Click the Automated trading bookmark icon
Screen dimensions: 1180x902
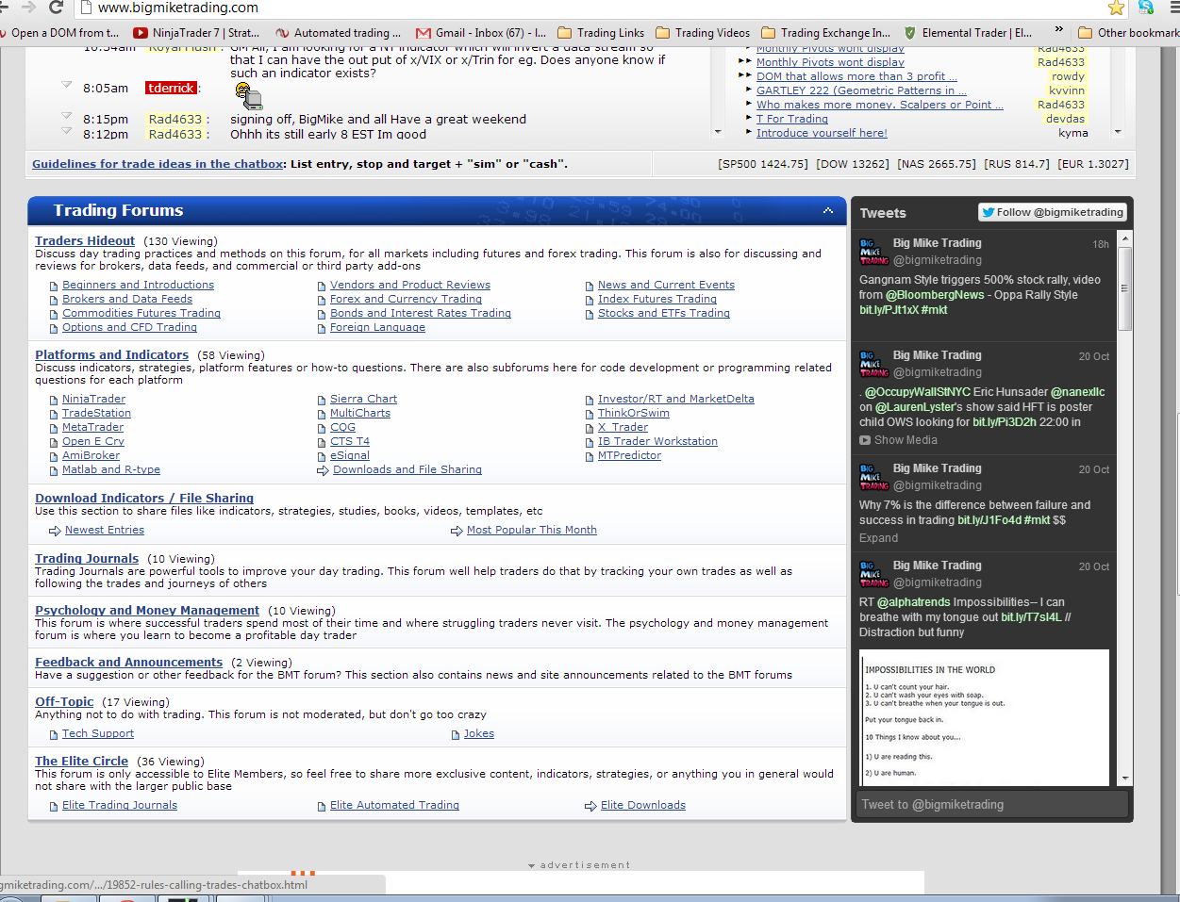[281, 32]
